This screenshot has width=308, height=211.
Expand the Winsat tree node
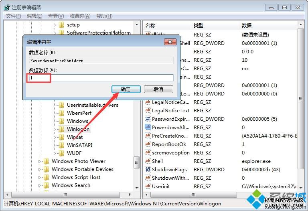point(55,137)
